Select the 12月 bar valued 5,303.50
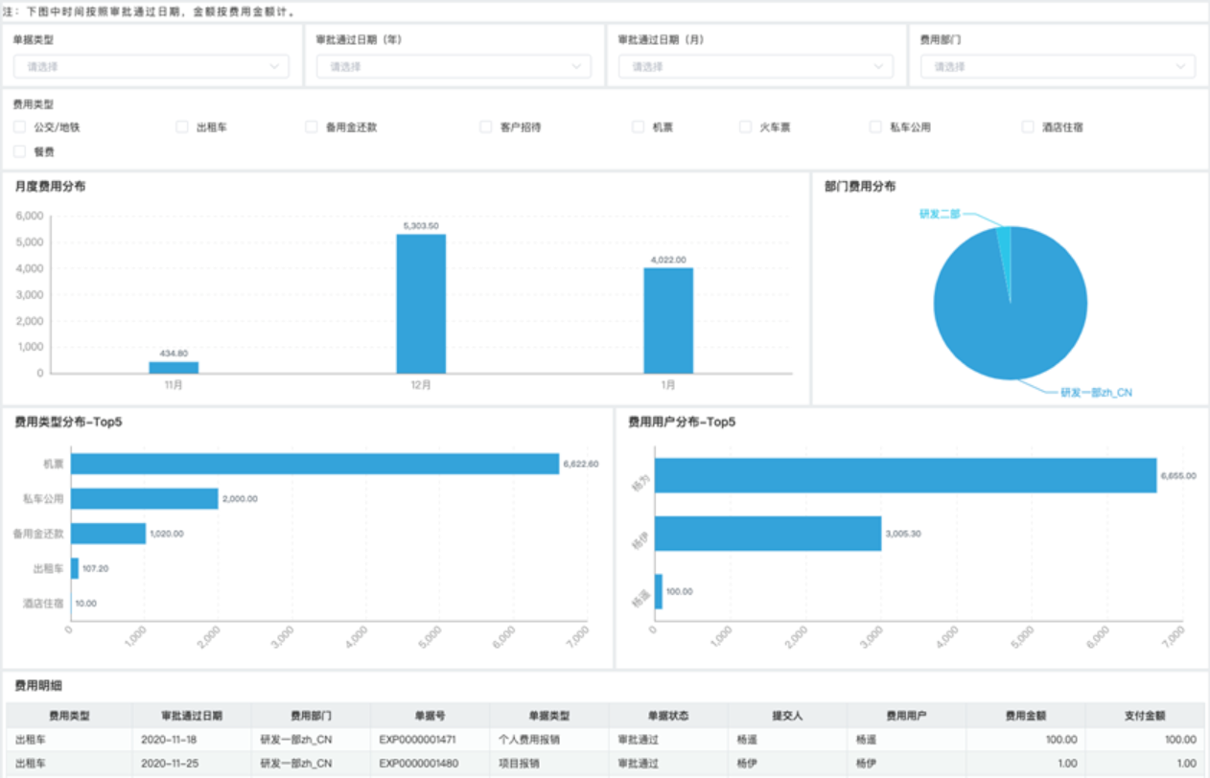Viewport: 1210px width, 778px height. click(421, 304)
